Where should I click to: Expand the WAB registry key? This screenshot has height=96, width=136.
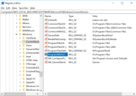[17, 16]
